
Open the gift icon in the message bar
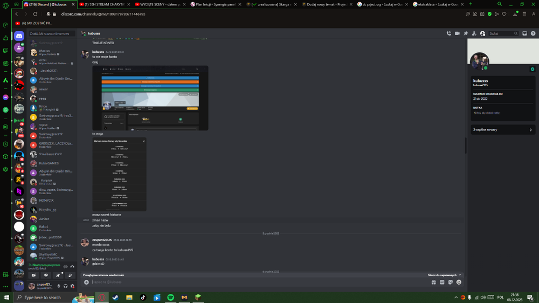[x=434, y=282]
